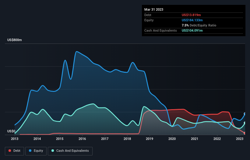Viewport: 250px width, 160px height.
Task: Click the US$13.819m debt value
Action: 191,15
